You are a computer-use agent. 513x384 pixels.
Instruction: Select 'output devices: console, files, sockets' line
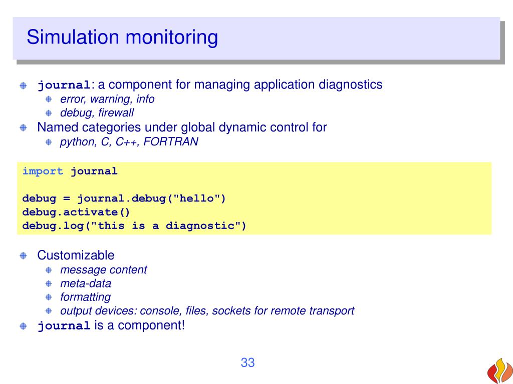pyautogui.click(x=207, y=311)
